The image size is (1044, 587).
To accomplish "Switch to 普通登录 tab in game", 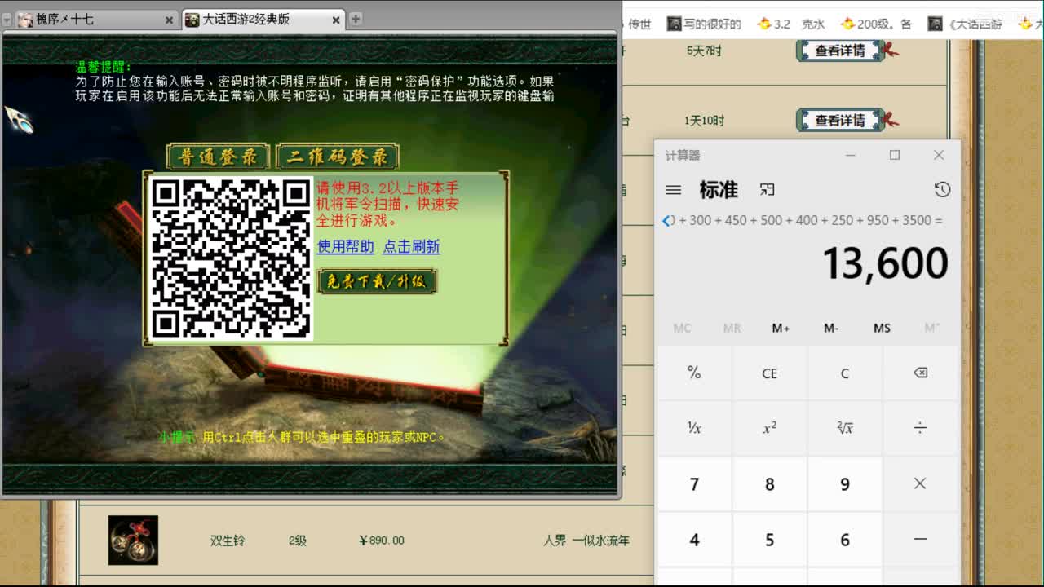I will 218,157.
